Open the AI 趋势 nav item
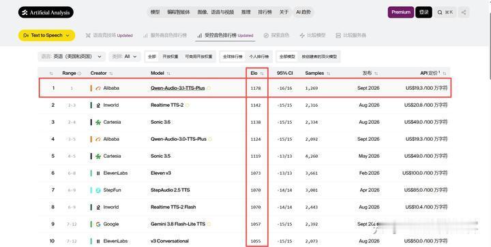Image resolution: width=491 pixels, height=247 pixels. coord(303,12)
